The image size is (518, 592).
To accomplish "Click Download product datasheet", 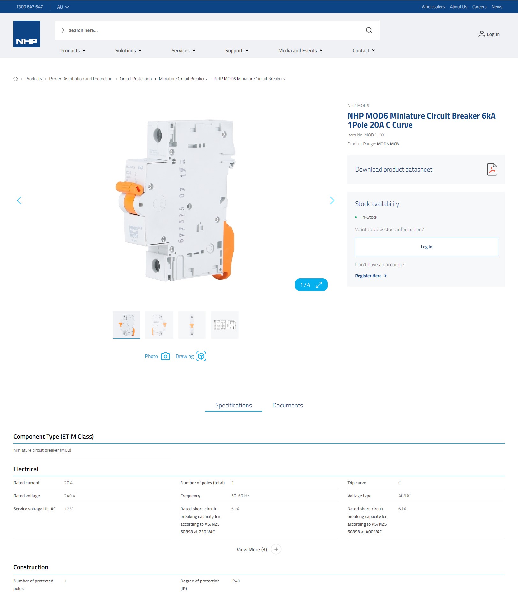I will point(426,169).
